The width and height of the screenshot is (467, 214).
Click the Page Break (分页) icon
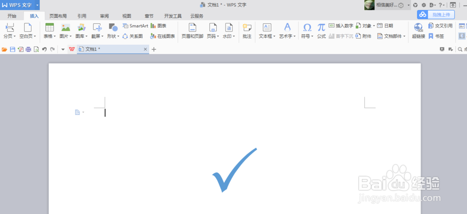click(x=10, y=28)
